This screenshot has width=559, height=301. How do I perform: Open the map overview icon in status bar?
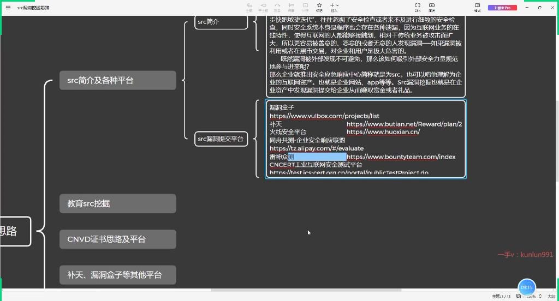click(519, 296)
